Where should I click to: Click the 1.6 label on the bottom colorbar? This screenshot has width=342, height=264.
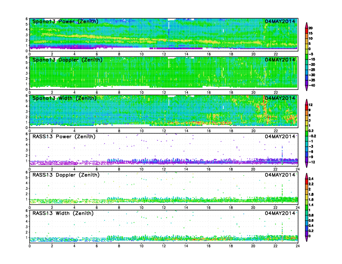point(311,200)
